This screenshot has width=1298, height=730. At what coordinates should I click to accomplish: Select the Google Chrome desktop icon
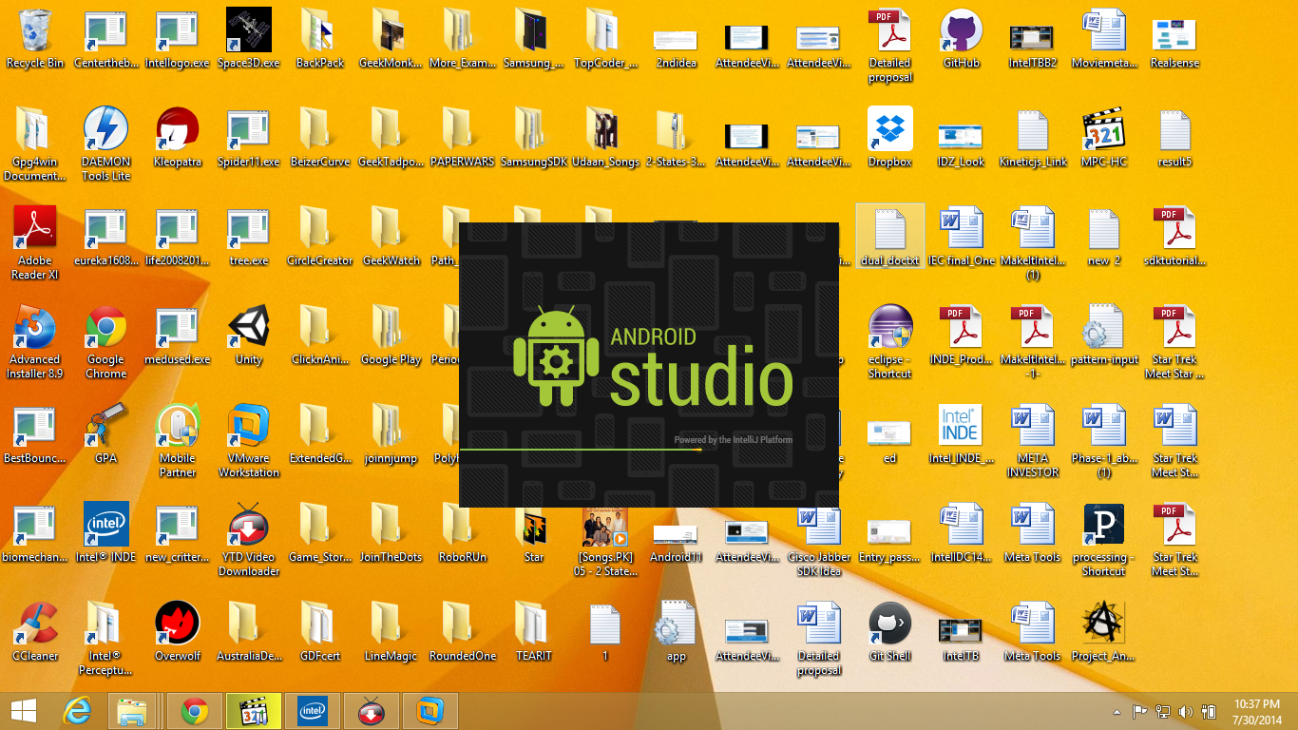(x=106, y=342)
